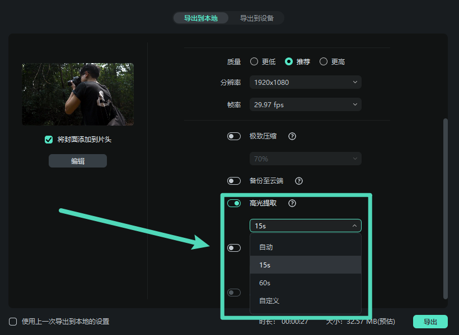Select 自动 from the duration list

pos(305,247)
